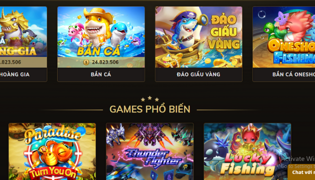Screen dimensions: 315x180
Task: Click the BẮN CÁ title label
Action: click(101, 74)
